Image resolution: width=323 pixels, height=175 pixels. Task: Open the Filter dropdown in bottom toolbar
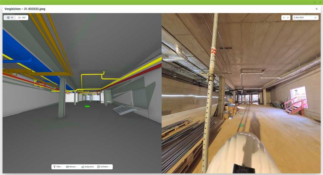click(58, 167)
